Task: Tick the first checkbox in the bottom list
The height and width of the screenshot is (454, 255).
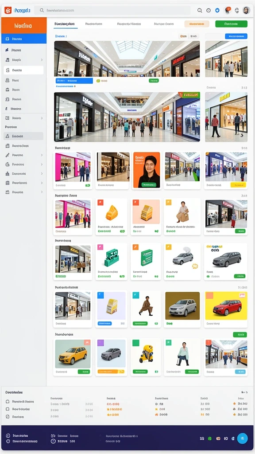Action: point(8,402)
